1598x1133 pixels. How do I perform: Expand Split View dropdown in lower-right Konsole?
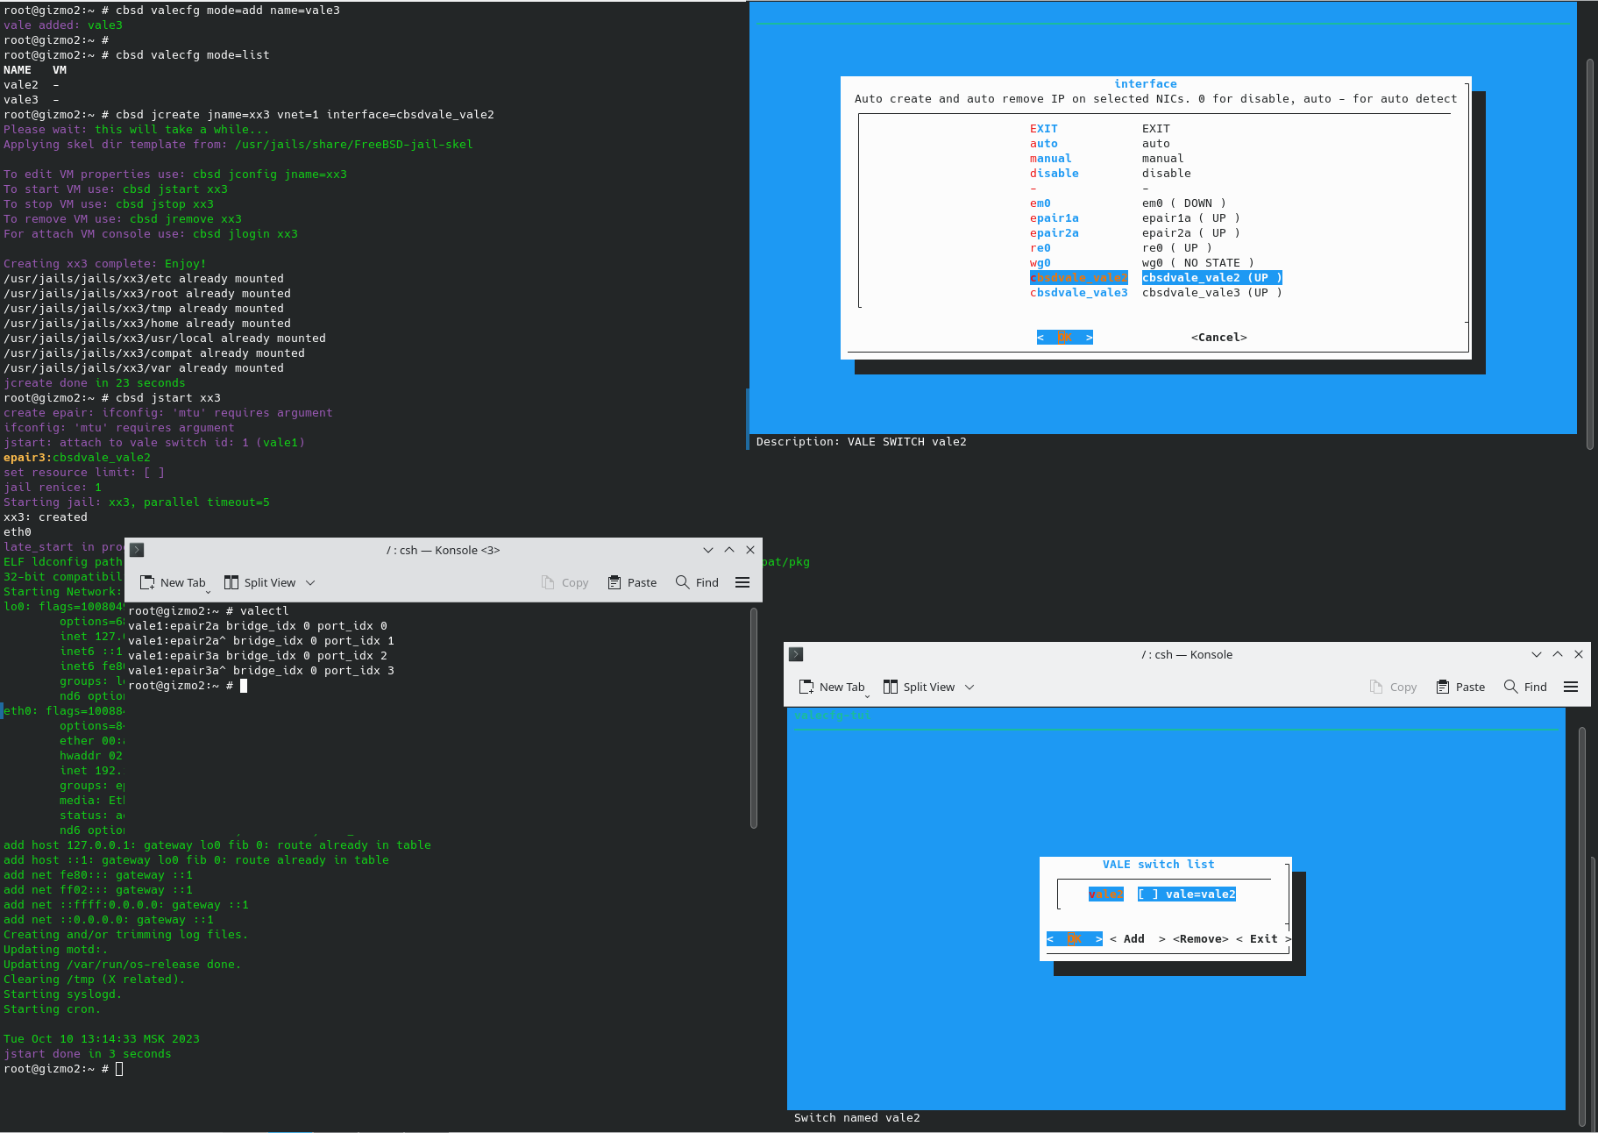coord(969,687)
